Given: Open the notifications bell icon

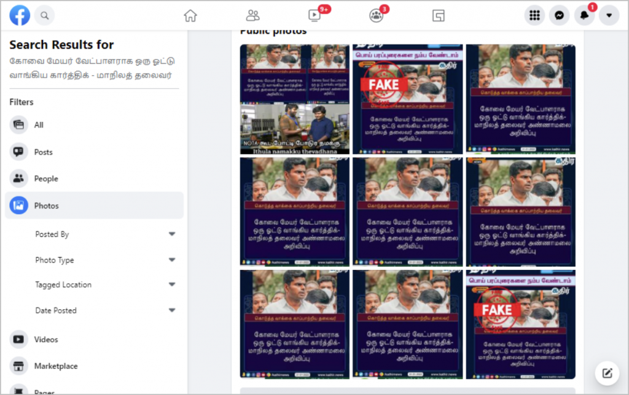Looking at the screenshot, I should 584,15.
